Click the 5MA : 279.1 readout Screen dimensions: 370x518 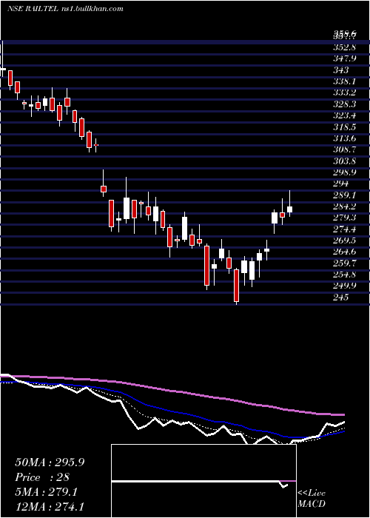tap(46, 492)
